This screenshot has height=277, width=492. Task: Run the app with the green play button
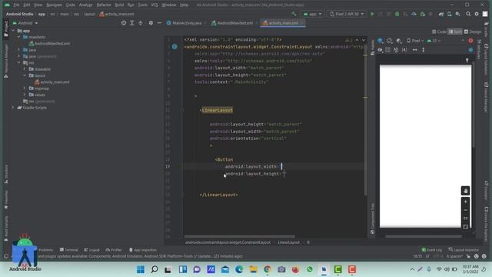[x=372, y=14]
